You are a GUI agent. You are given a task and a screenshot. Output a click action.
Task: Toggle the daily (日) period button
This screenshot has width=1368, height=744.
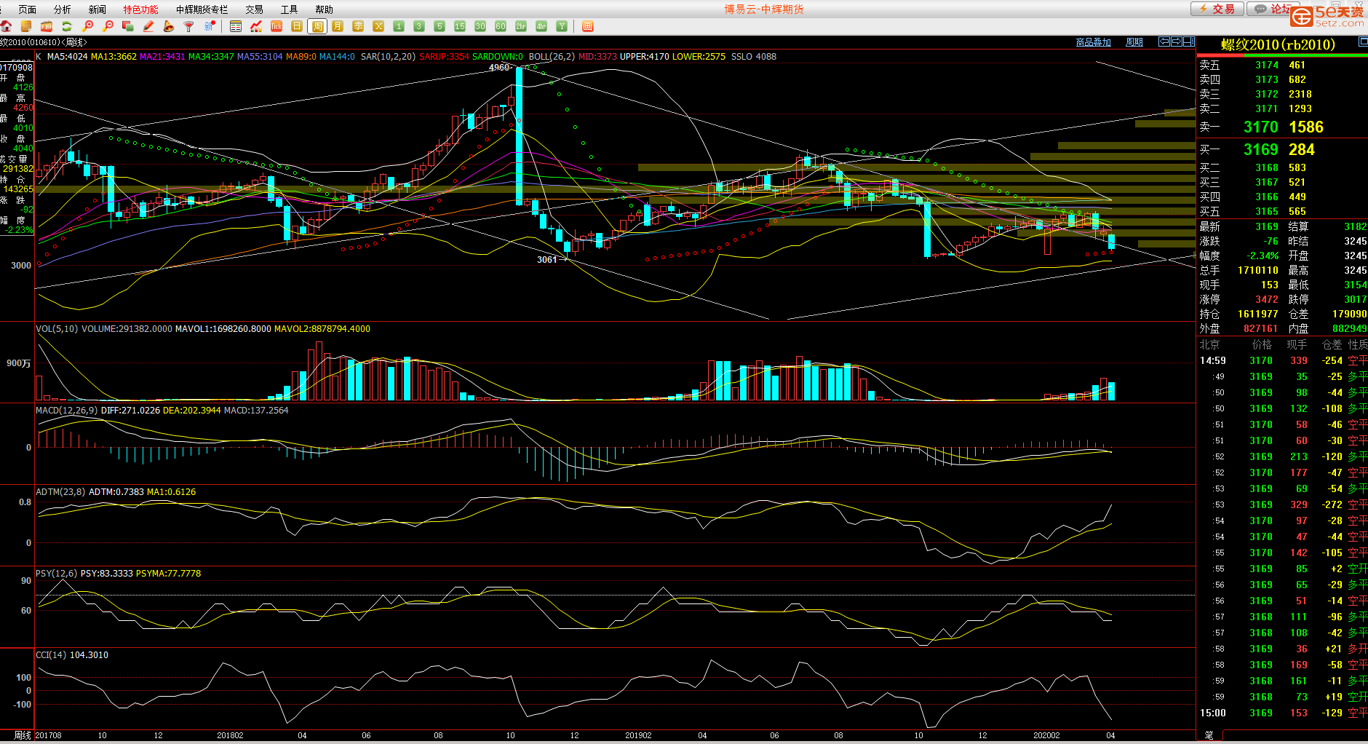297,26
